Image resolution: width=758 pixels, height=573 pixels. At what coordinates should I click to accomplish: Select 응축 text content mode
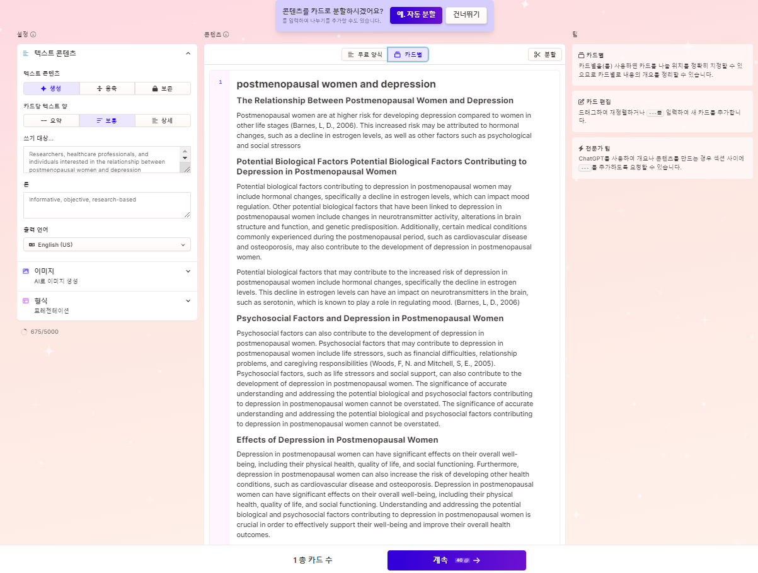107,89
